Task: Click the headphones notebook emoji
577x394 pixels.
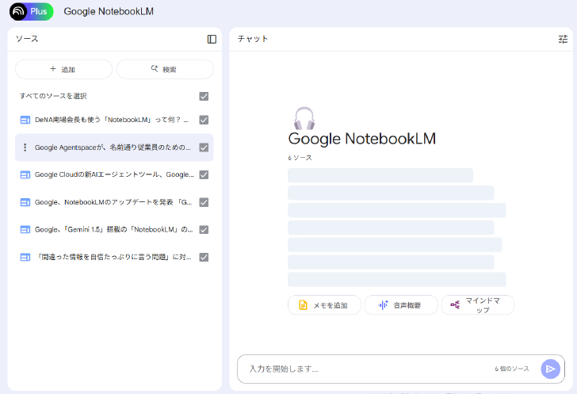Action: (304, 118)
